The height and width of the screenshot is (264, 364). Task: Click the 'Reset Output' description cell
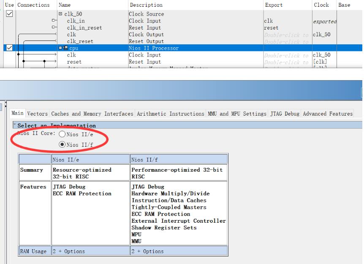click(x=146, y=41)
